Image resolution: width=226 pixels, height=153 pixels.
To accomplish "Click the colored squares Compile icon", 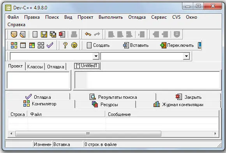I will click(x=14, y=45).
